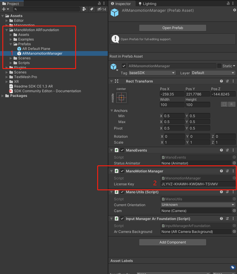Collapse the Prefabs folder arrow

pyautogui.click(x=11, y=44)
